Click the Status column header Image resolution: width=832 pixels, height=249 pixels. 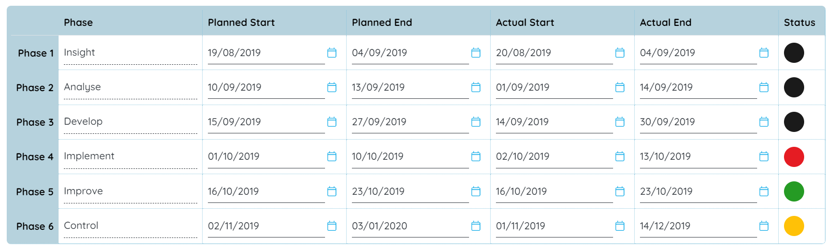tap(800, 23)
